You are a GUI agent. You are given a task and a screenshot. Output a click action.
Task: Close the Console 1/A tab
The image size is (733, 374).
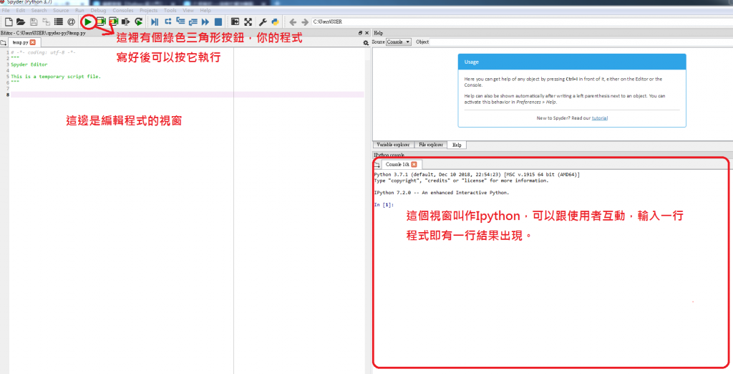[x=414, y=164]
